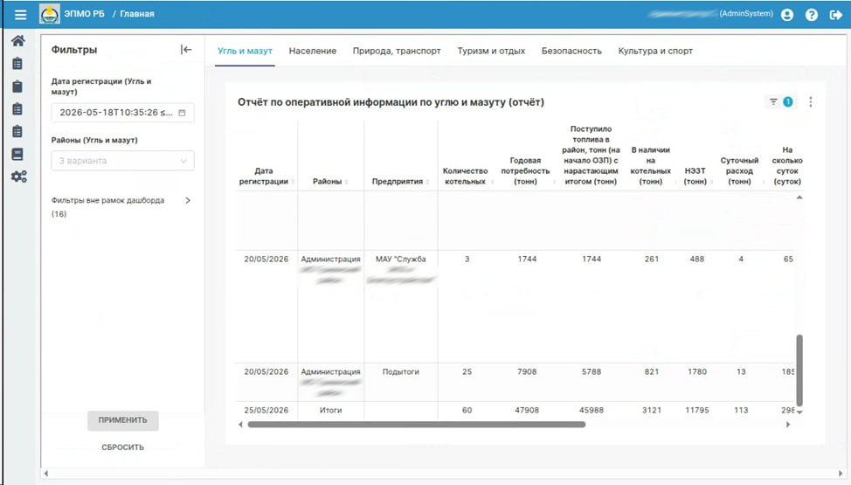Sort by В наличии на котельных column
Viewport: 851px width, 485px height.
(675, 182)
